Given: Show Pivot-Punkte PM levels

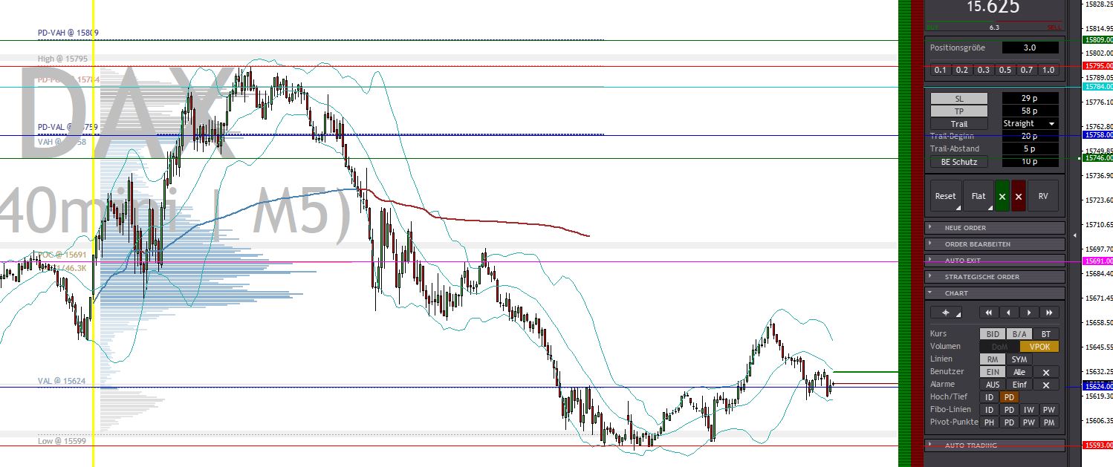Looking at the screenshot, I should pyautogui.click(x=1049, y=422).
